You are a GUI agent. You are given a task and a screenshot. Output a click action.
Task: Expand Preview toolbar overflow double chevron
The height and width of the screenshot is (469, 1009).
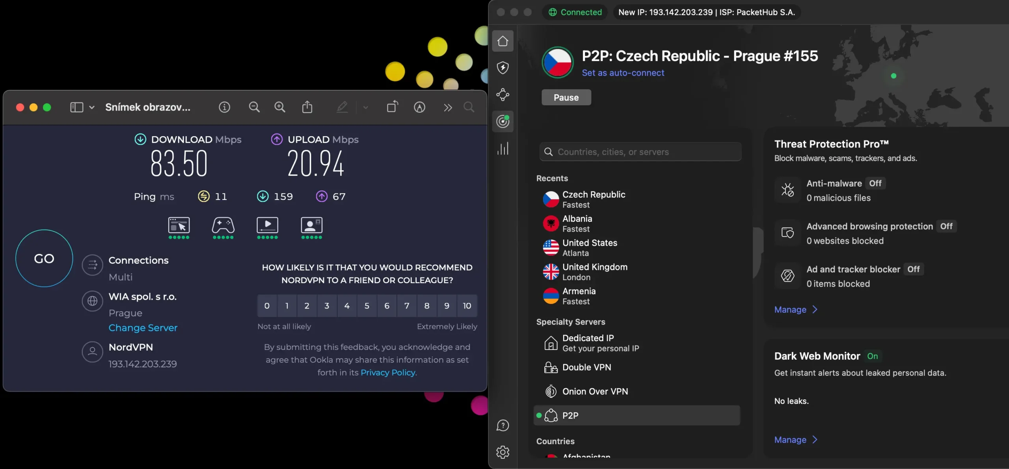[448, 107]
